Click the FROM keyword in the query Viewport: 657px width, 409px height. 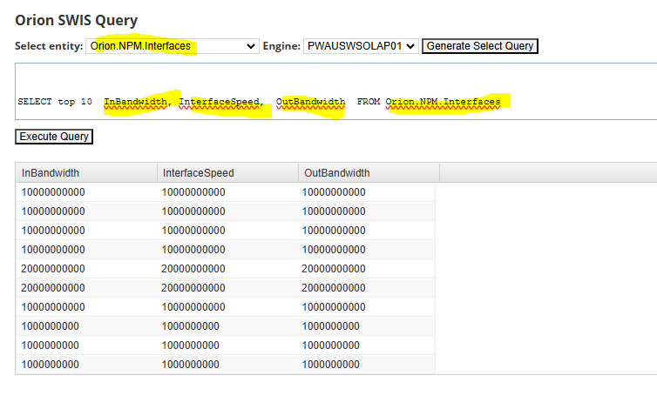click(x=369, y=102)
